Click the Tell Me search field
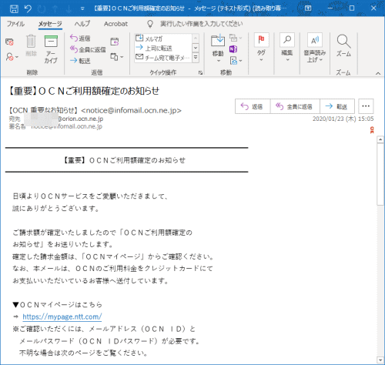Screen dimensions: 385x365 click(x=201, y=24)
